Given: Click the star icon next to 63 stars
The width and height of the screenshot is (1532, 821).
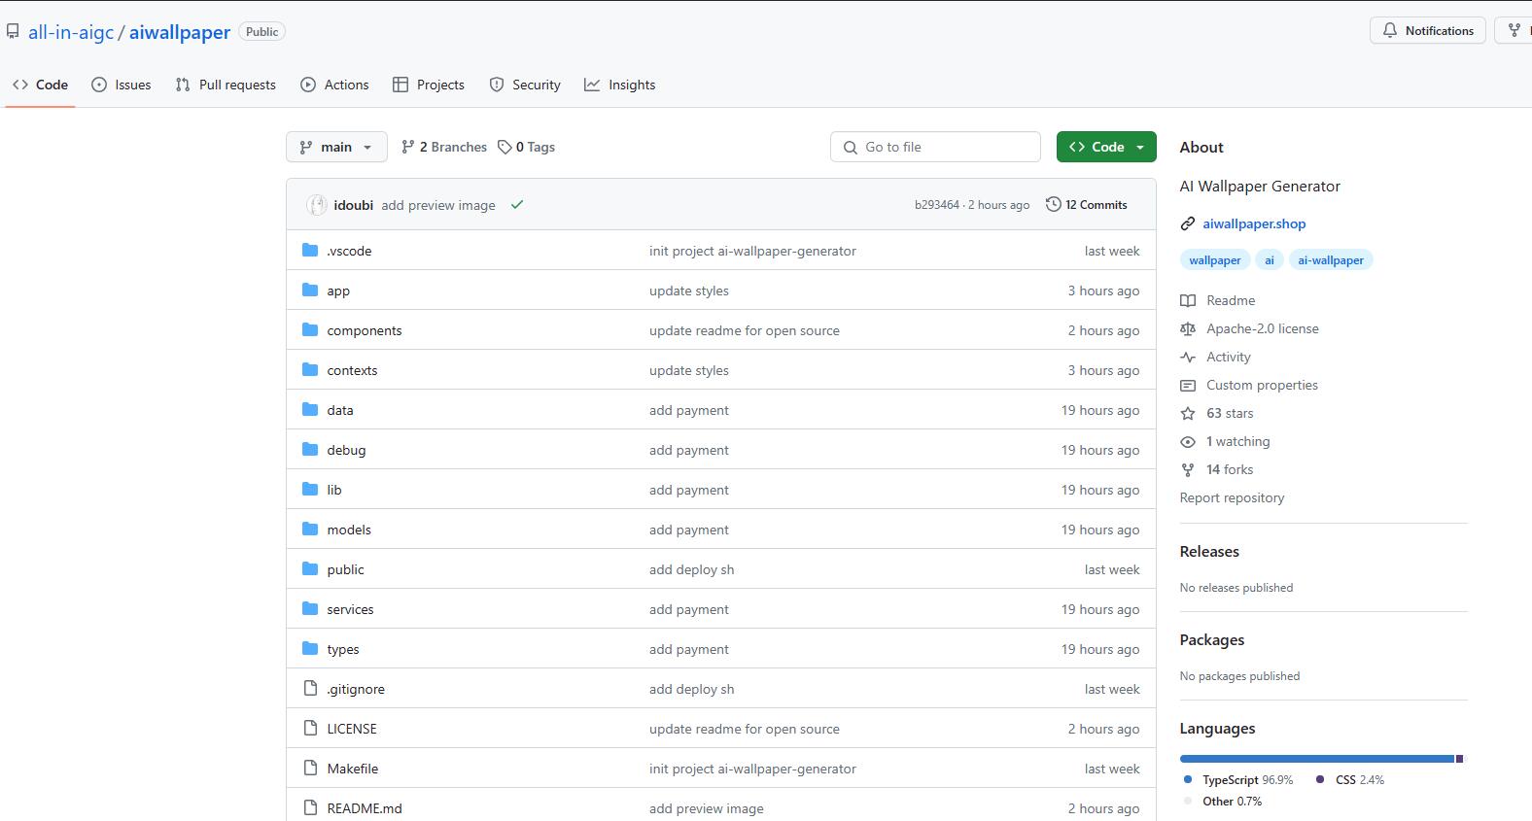Looking at the screenshot, I should point(1188,413).
